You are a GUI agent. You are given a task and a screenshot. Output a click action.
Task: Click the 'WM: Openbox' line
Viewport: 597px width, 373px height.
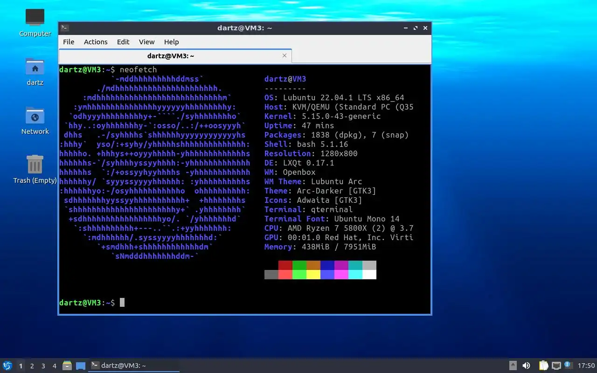tap(290, 172)
